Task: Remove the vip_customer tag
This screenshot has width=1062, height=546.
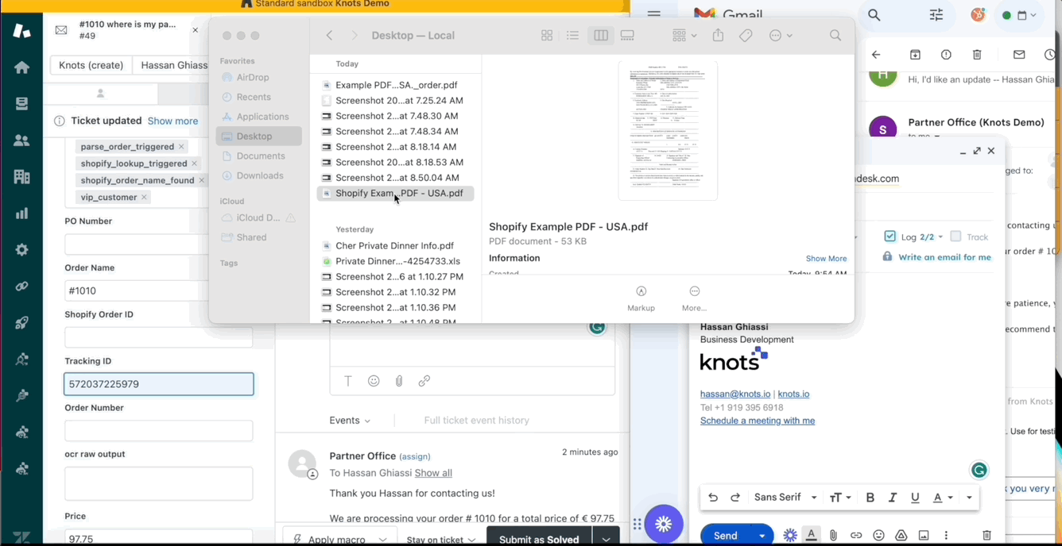Action: click(x=144, y=197)
